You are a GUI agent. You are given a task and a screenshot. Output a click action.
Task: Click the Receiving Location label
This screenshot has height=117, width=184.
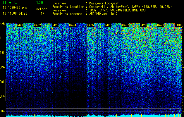click(68, 7)
